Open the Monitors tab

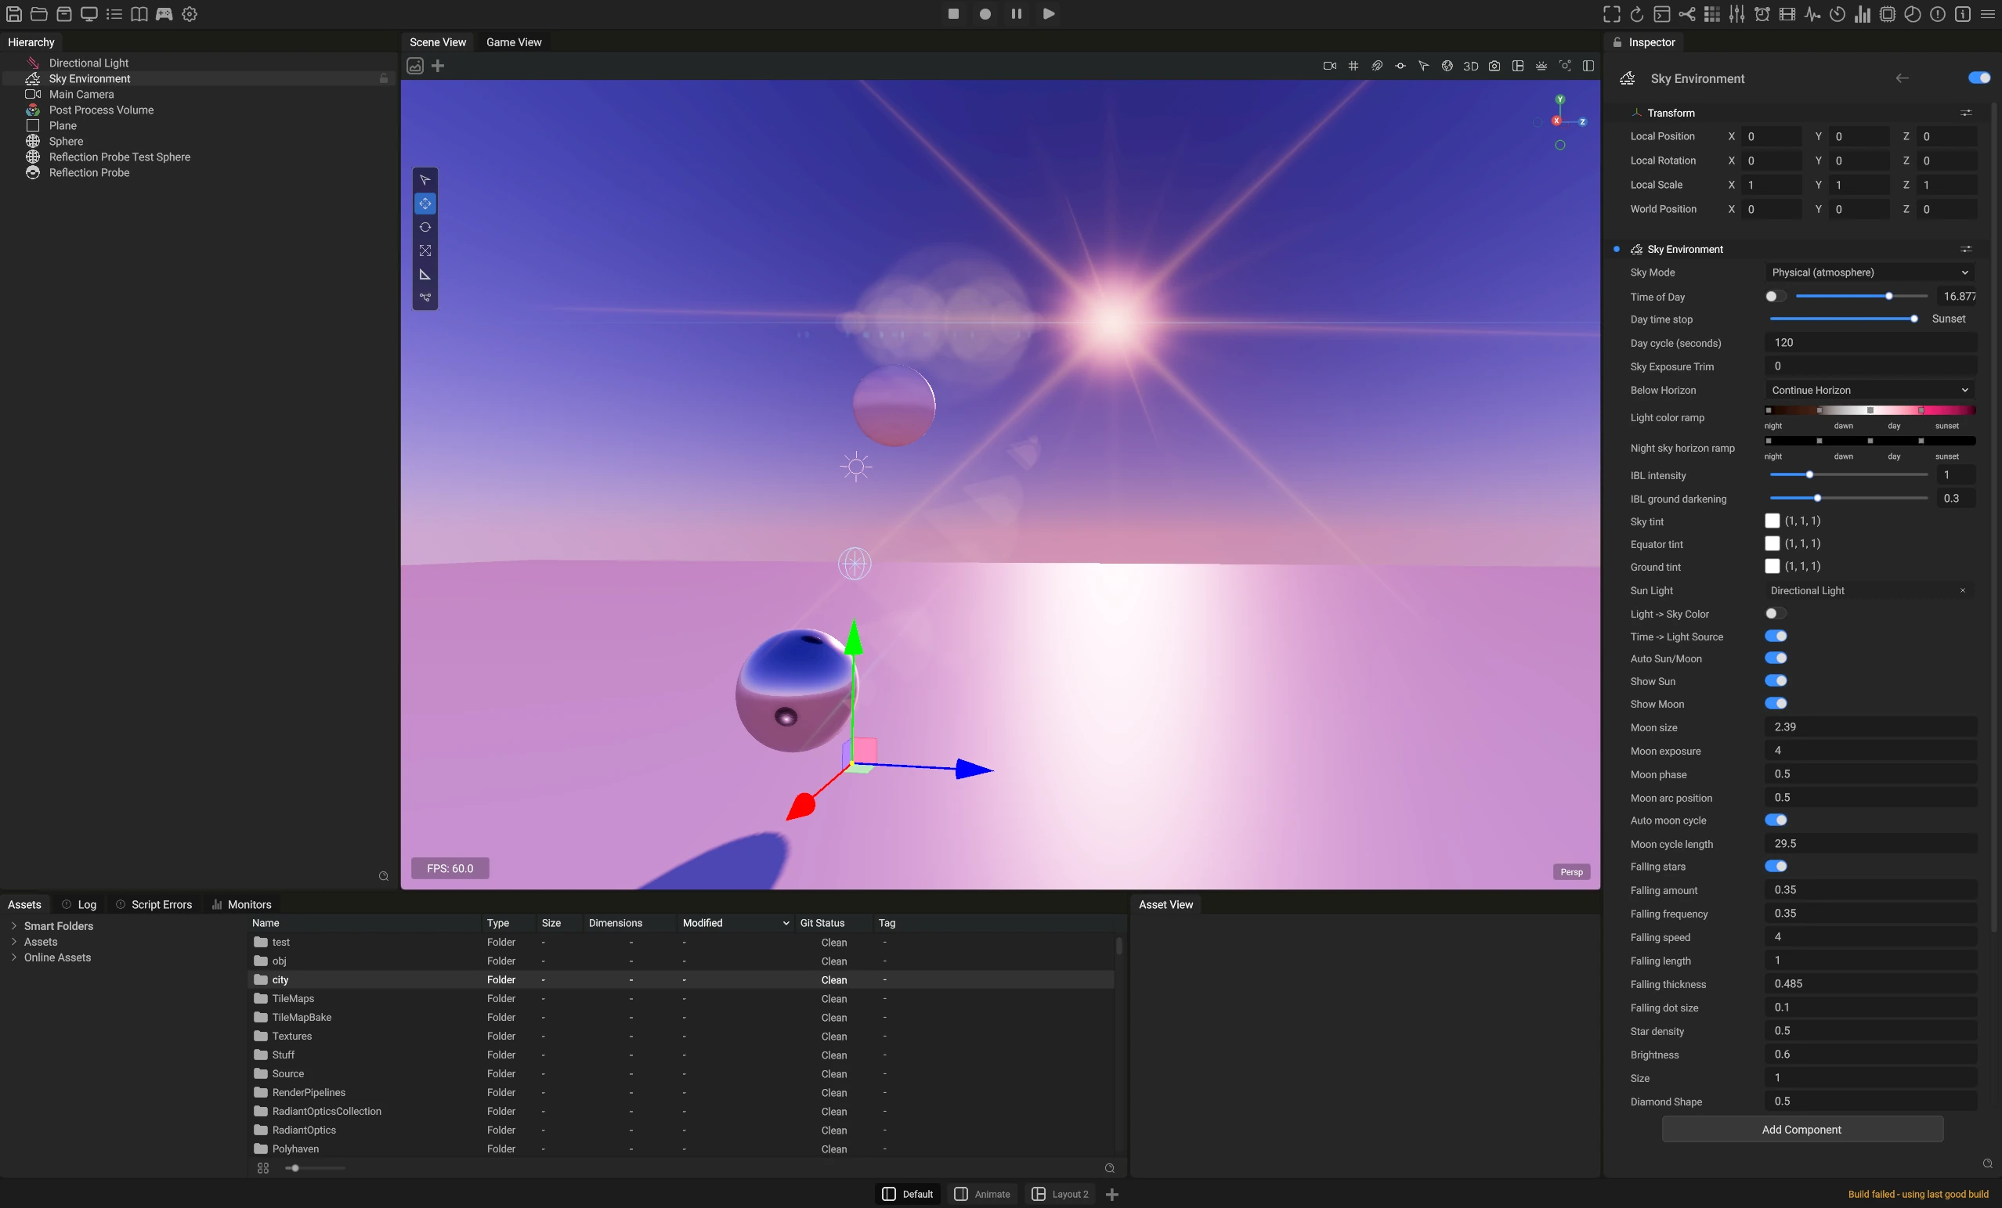[241, 904]
